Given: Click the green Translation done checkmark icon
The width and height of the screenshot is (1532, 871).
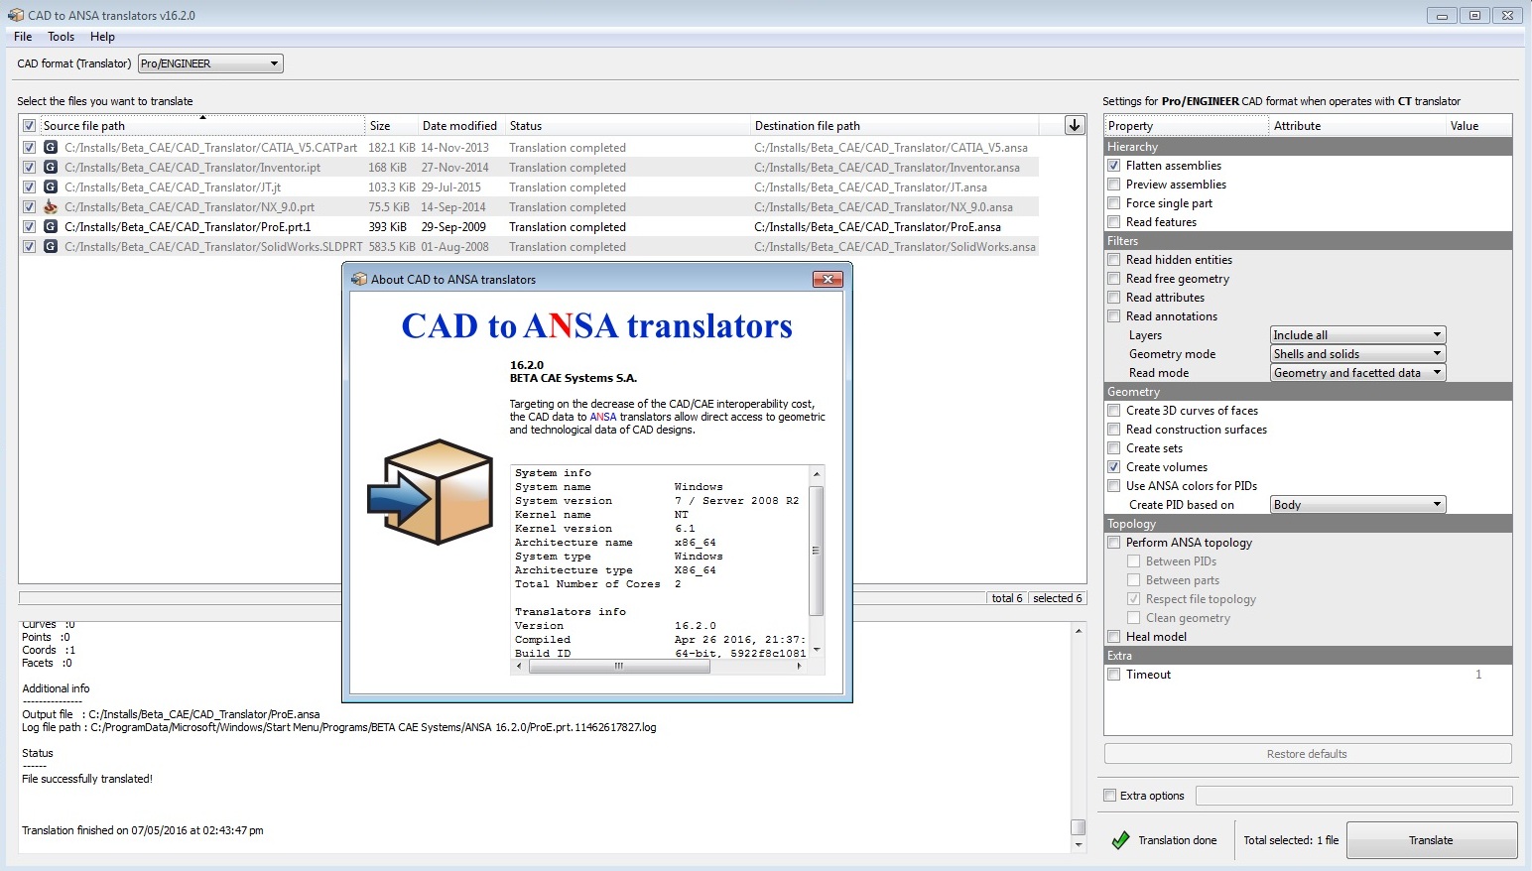Looking at the screenshot, I should (1120, 840).
